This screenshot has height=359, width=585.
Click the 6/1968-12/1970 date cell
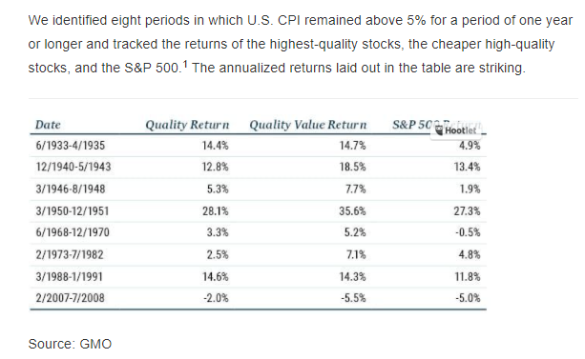[73, 232]
